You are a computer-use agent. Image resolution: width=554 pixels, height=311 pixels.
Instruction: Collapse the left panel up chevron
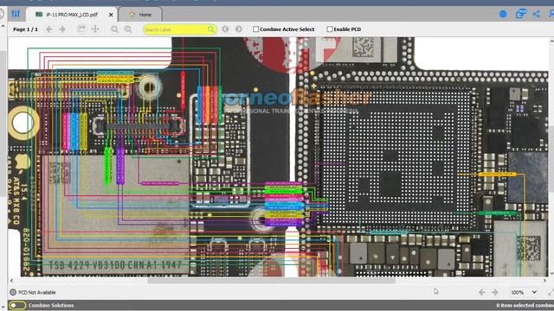coord(3,26)
